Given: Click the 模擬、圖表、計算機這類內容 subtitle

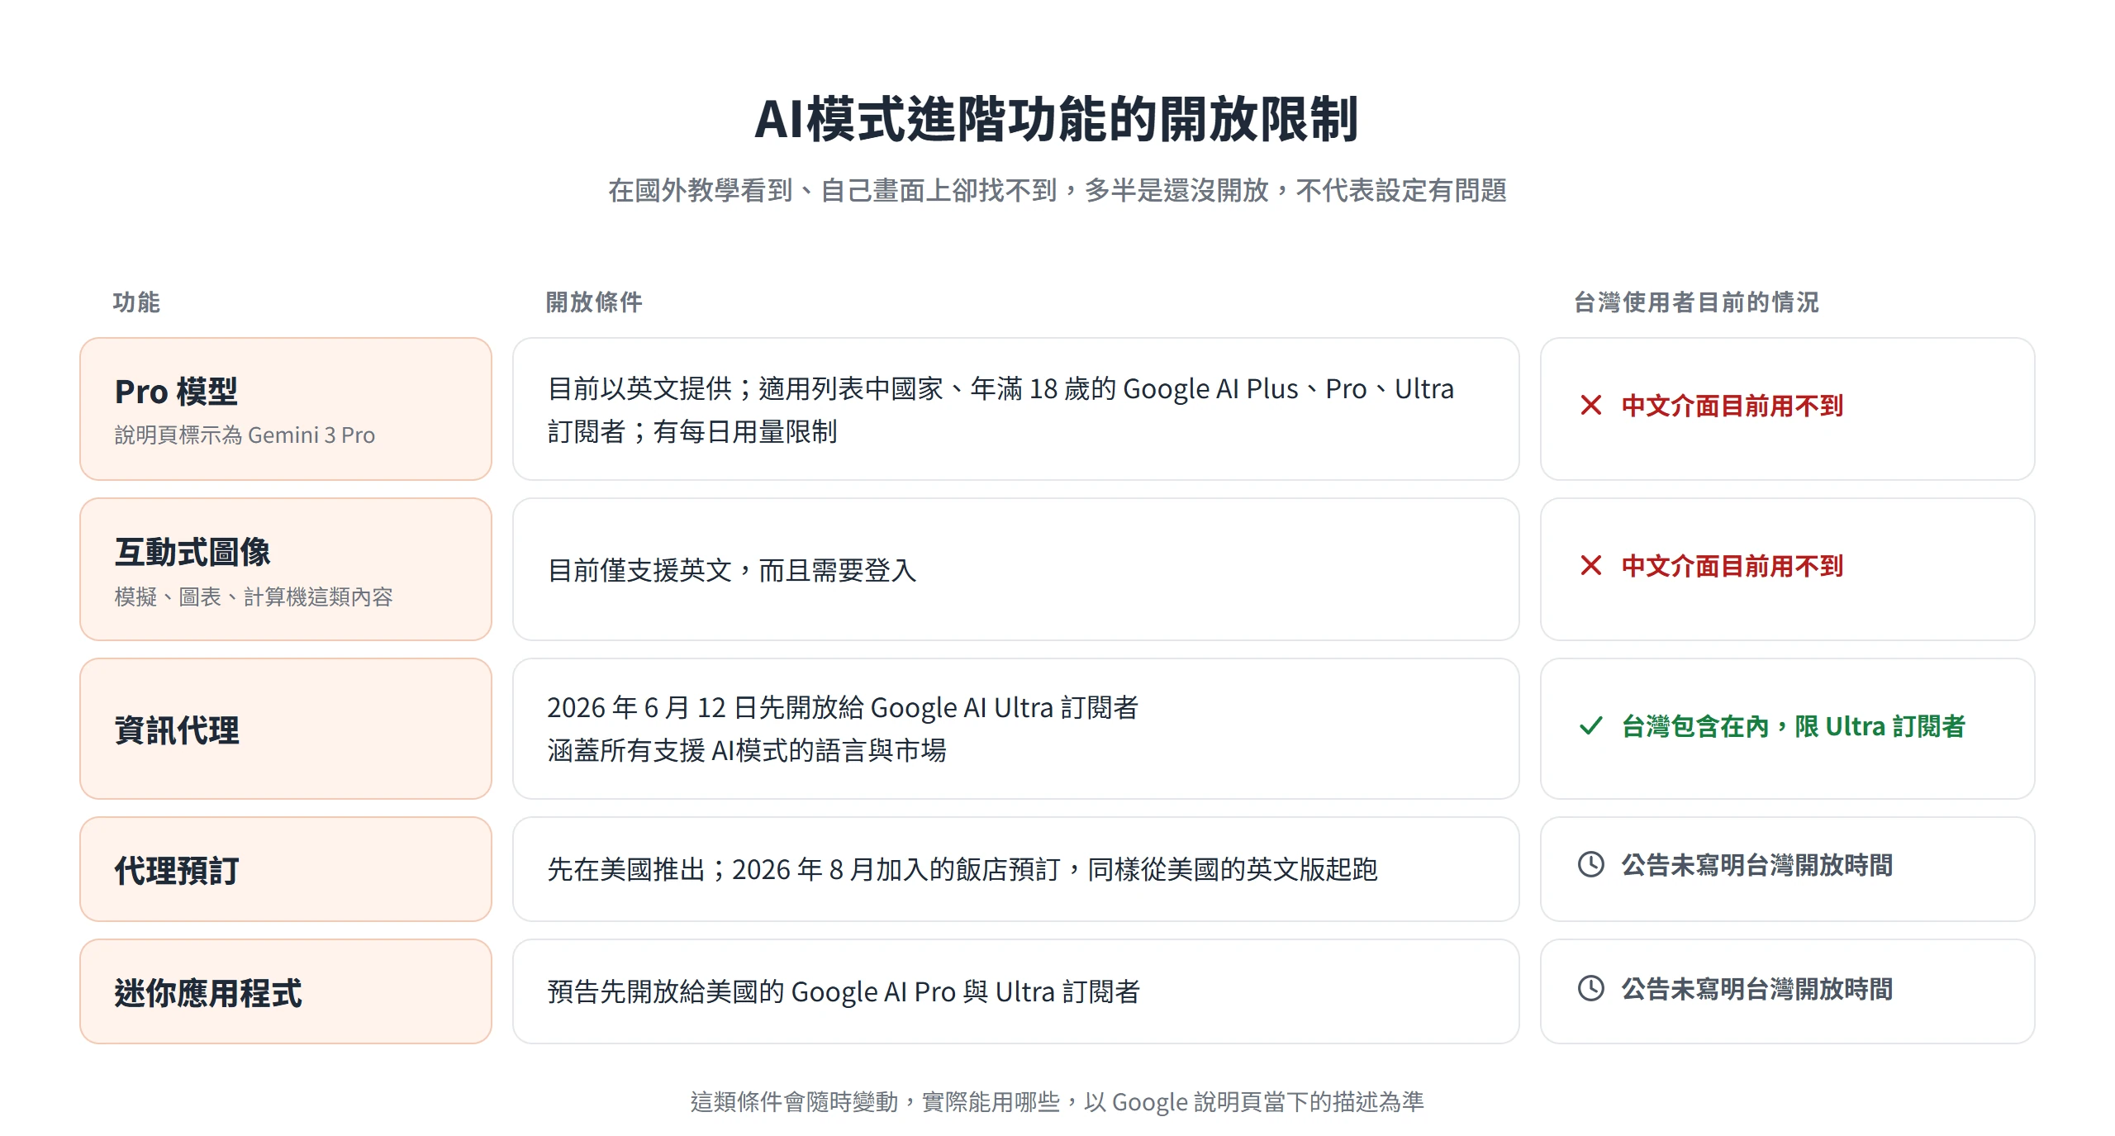Looking at the screenshot, I should [x=254, y=597].
